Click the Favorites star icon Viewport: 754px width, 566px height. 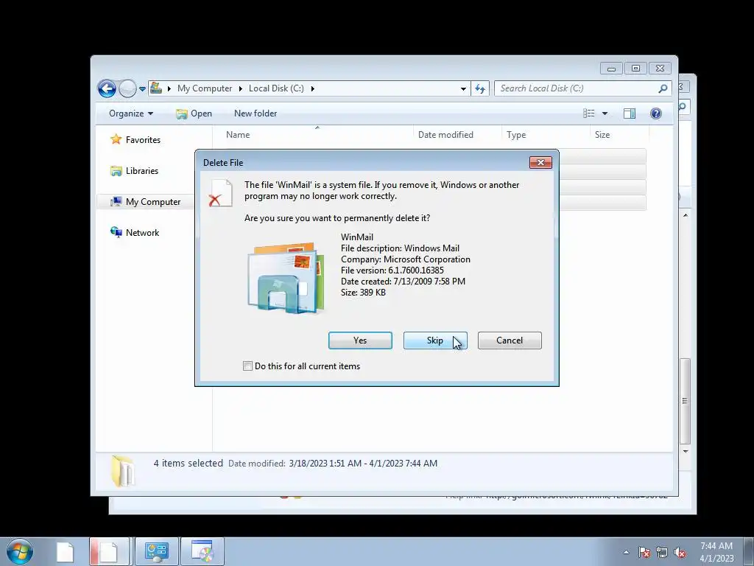116,139
